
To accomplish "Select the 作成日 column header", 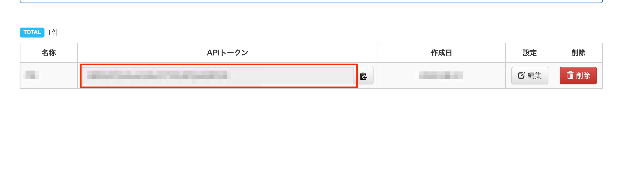I will (442, 53).
